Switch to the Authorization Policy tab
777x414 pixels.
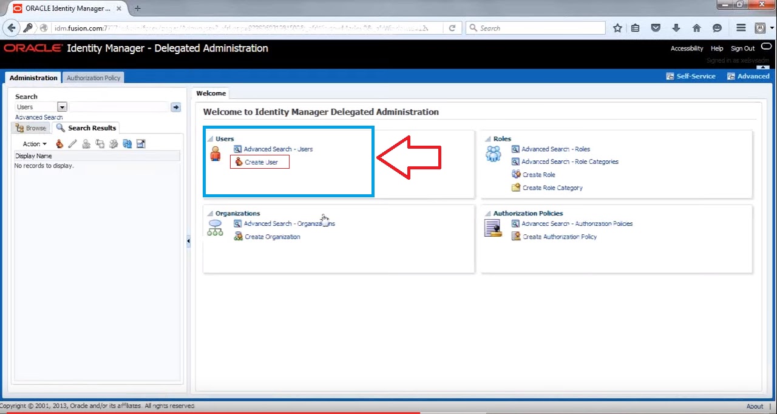(x=93, y=77)
